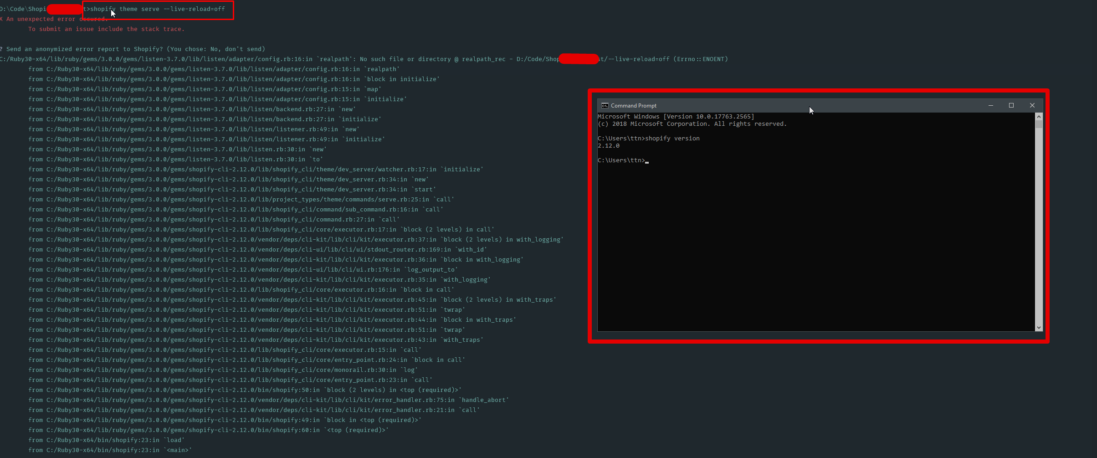Click the error_handler.rb:75 'handle_abort' trace line

tap(269, 400)
